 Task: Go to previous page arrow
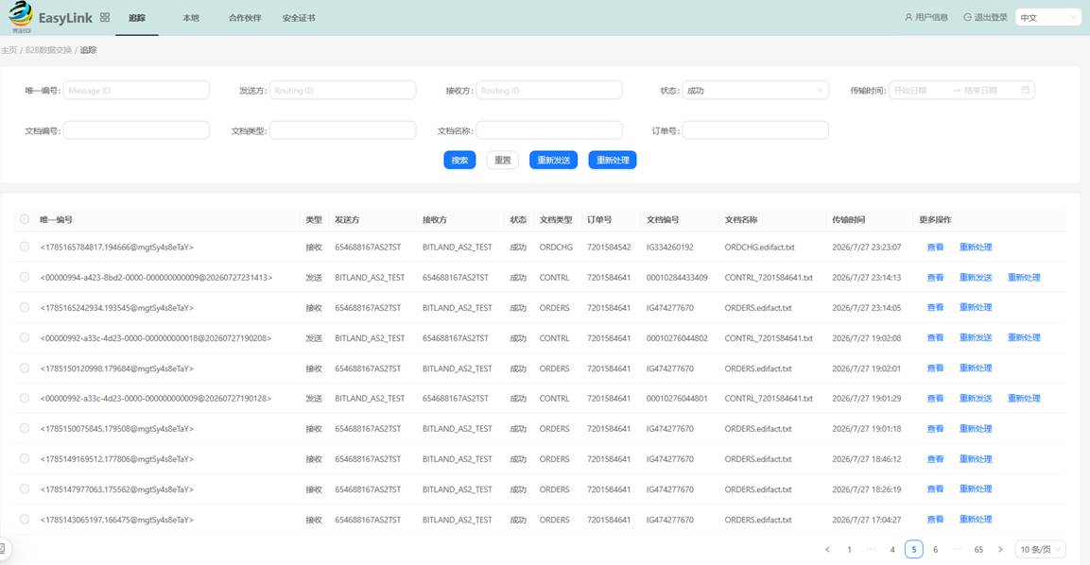coord(827,550)
